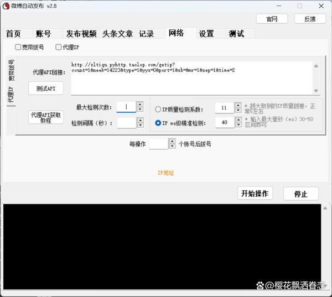Click the 官网 button
Screen dimensions: 332x297
(272, 19)
